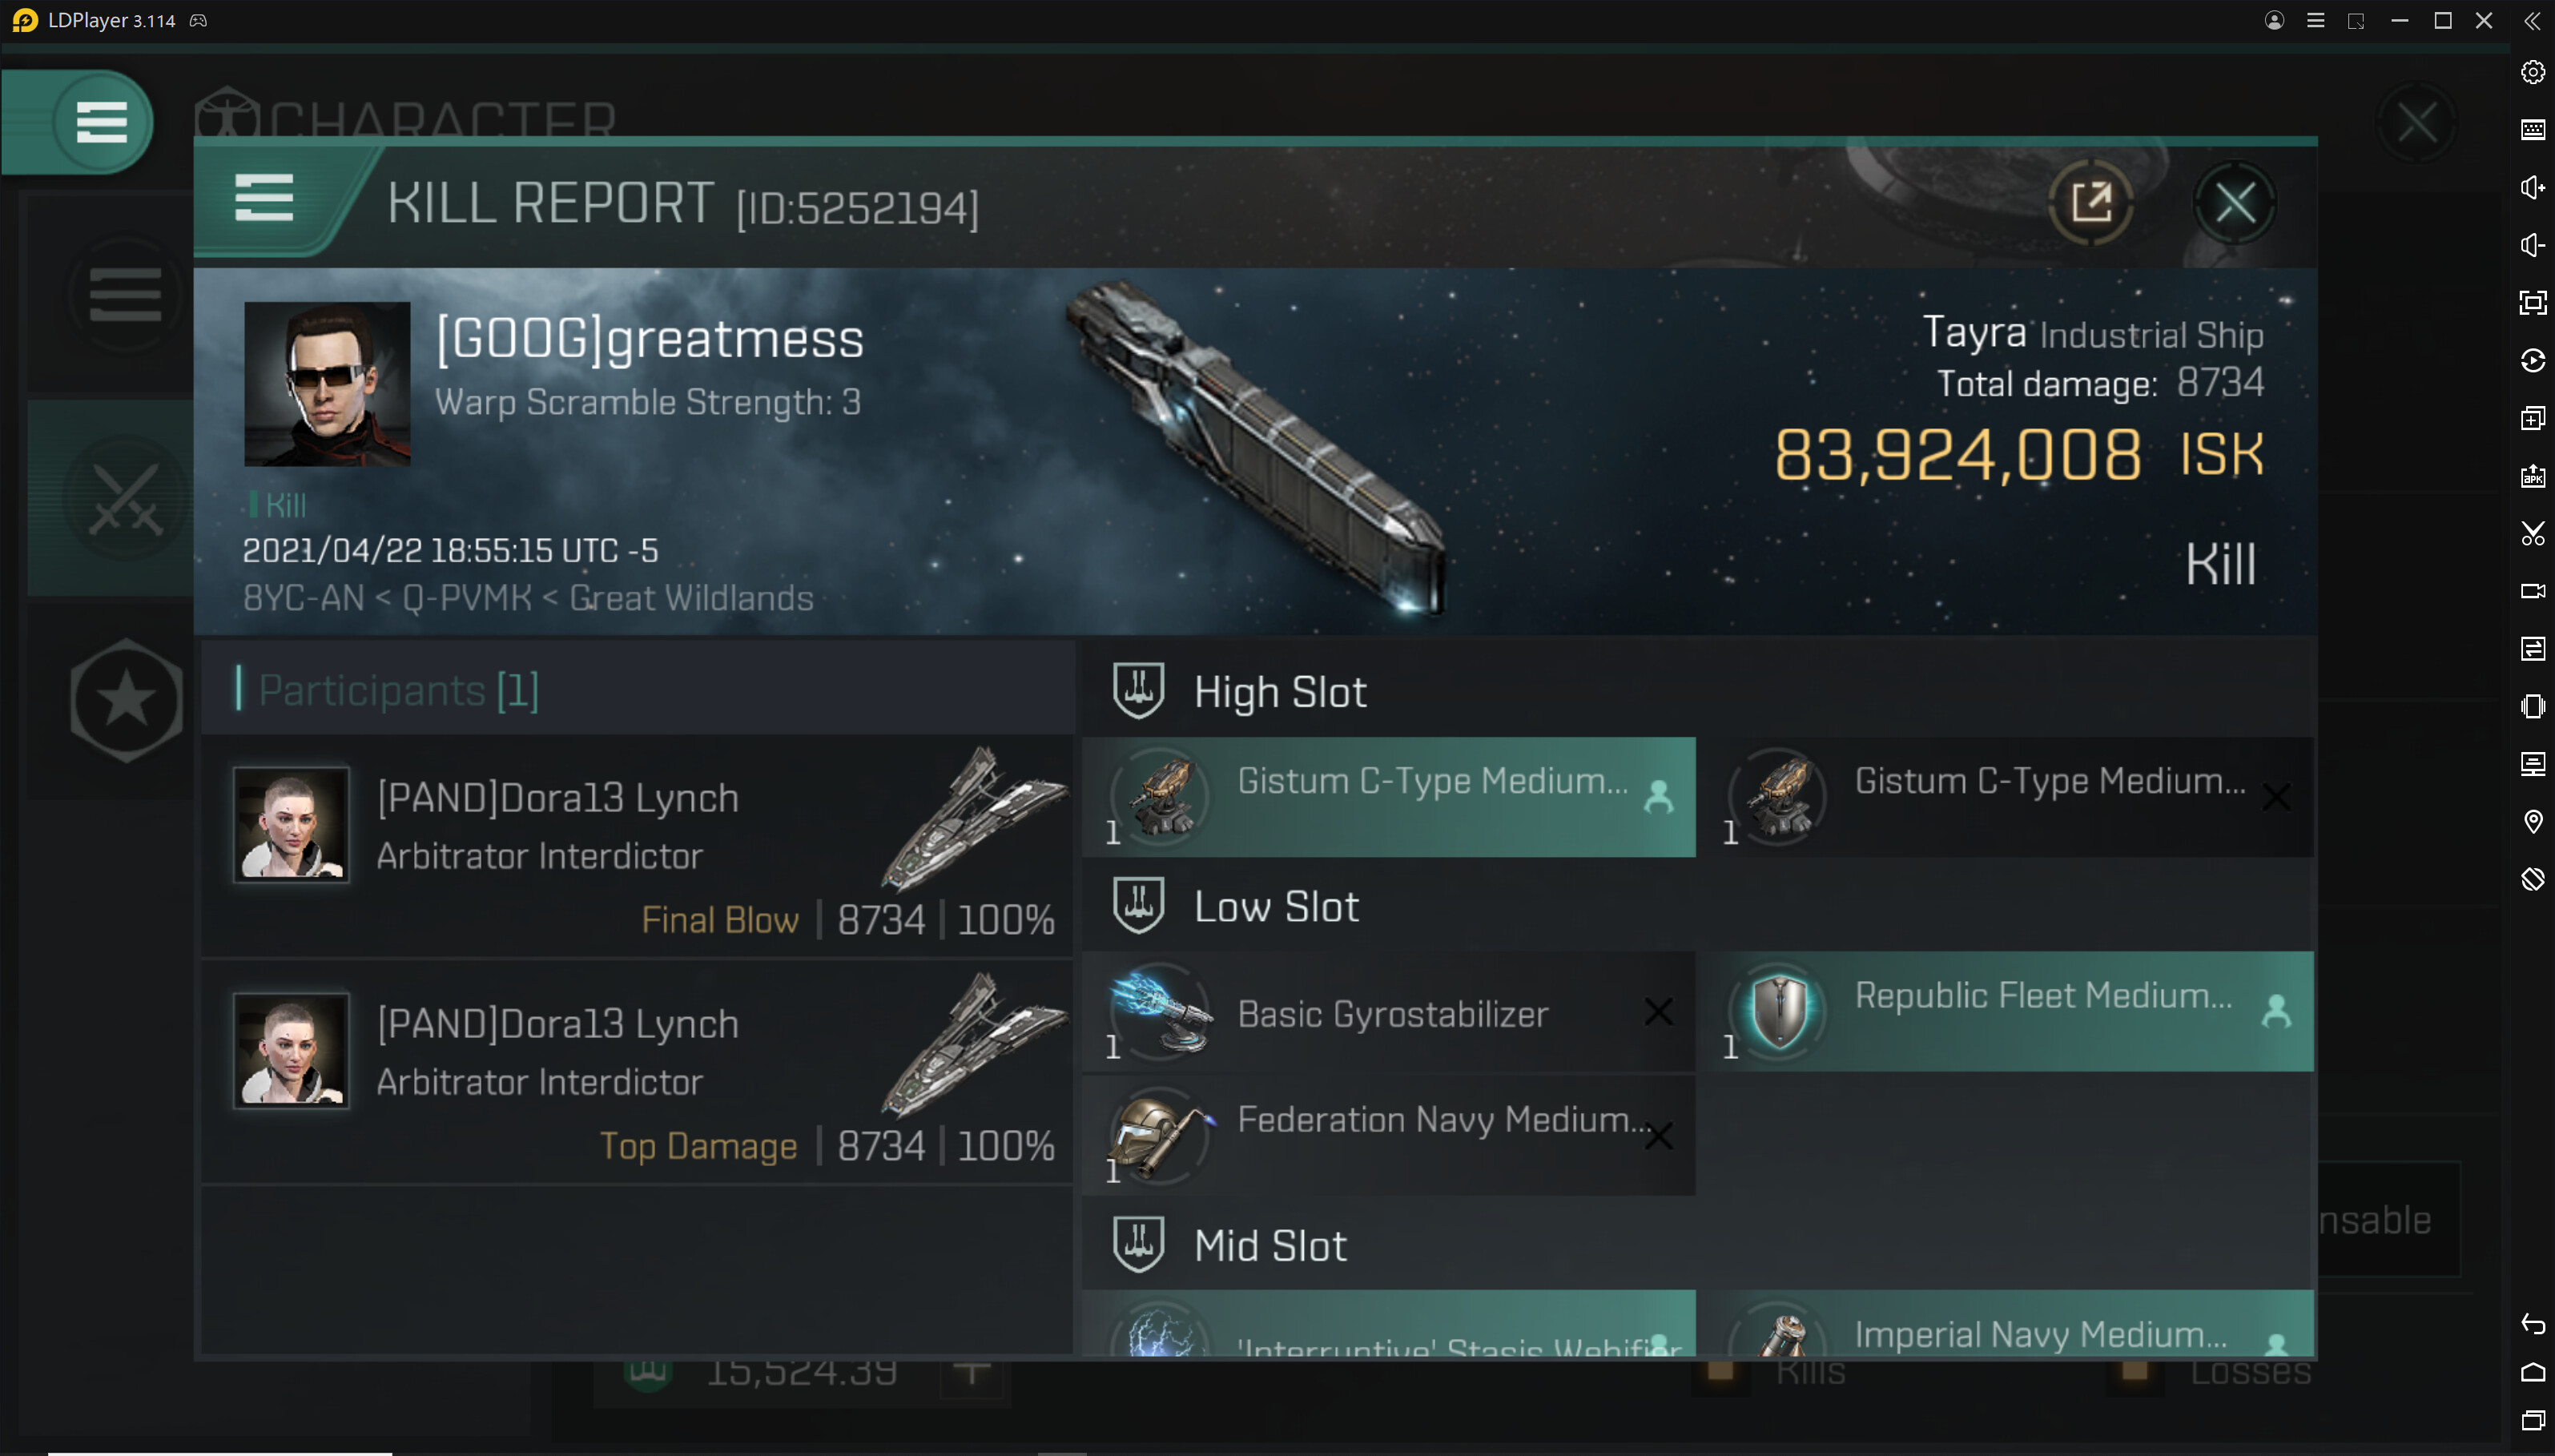Select Dora13 Lynch Final Blow participant entry
The width and height of the screenshot is (2555, 1456).
(637, 846)
